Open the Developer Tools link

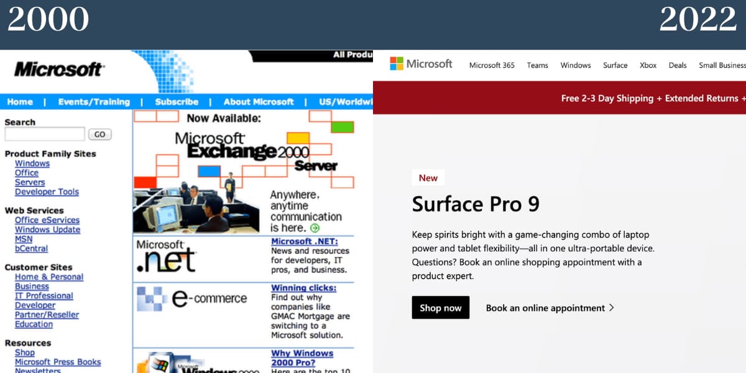point(47,191)
